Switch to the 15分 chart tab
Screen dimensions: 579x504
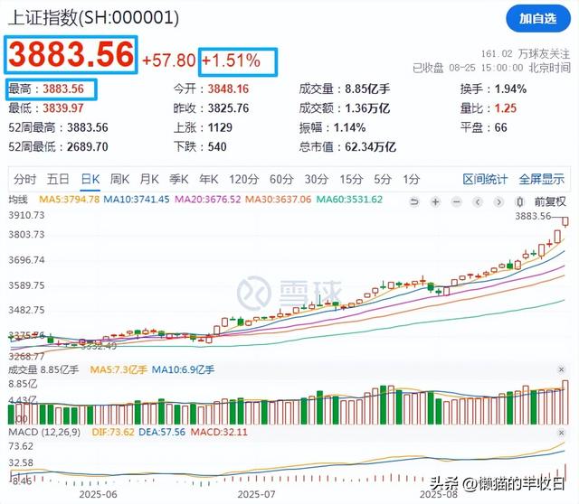click(351, 180)
